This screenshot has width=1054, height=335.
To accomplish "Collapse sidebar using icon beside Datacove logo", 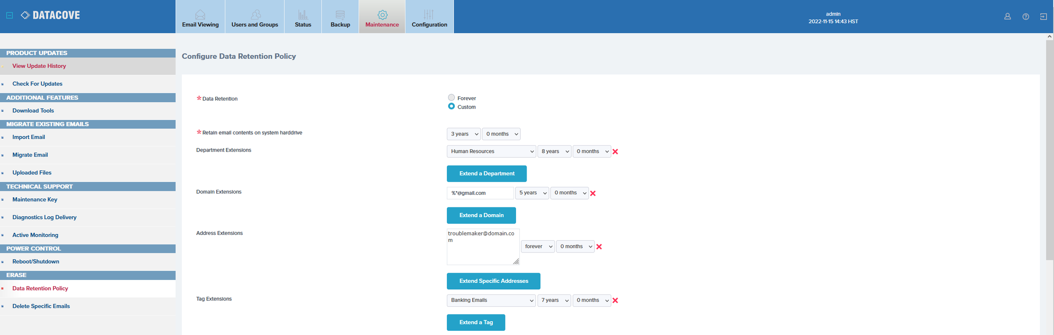I will point(9,16).
